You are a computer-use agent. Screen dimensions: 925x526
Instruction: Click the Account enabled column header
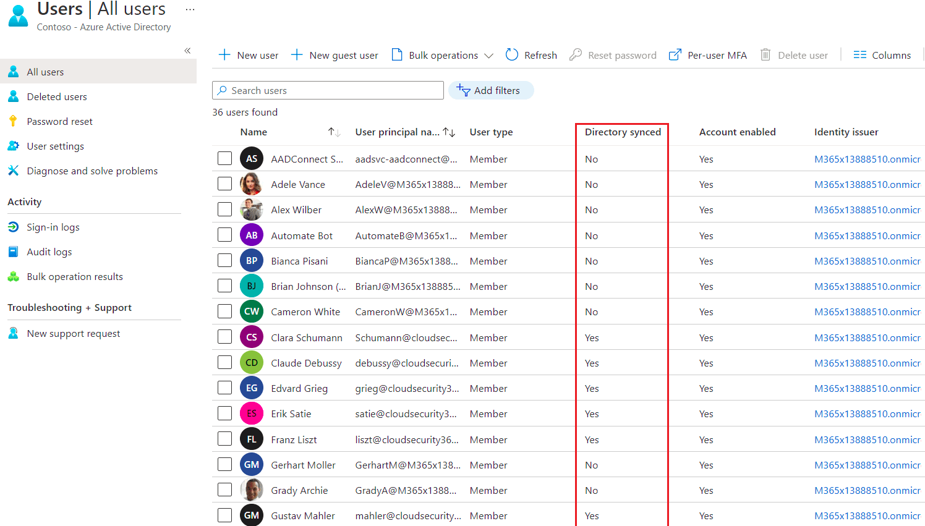click(x=737, y=132)
